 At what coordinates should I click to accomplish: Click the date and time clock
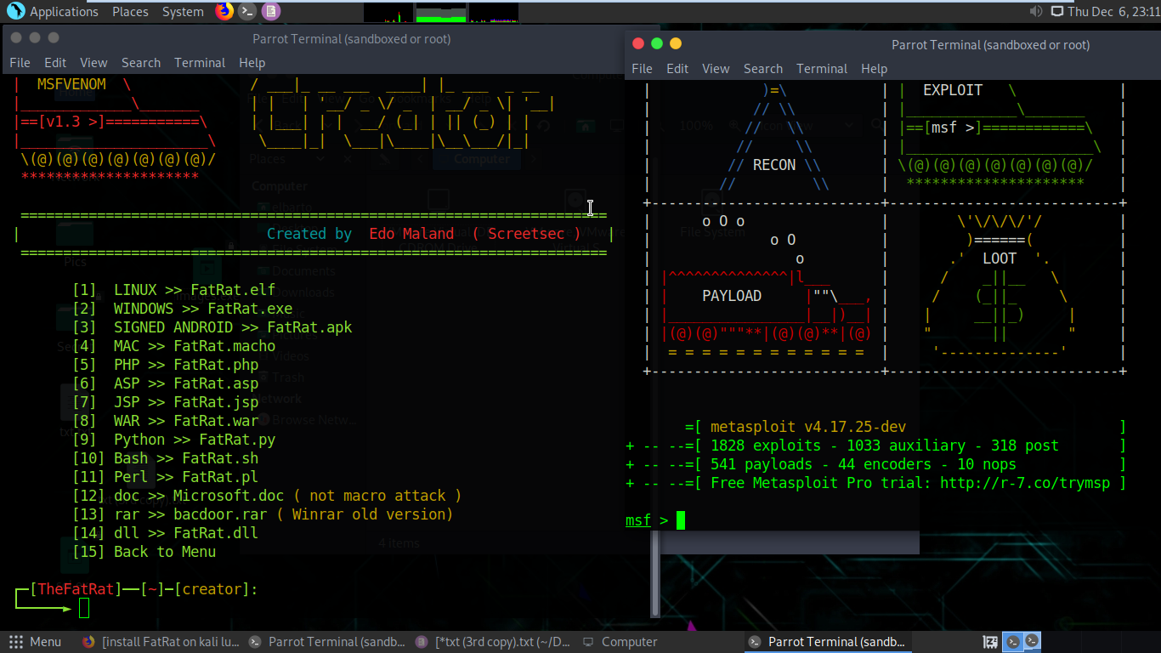coord(1112,12)
